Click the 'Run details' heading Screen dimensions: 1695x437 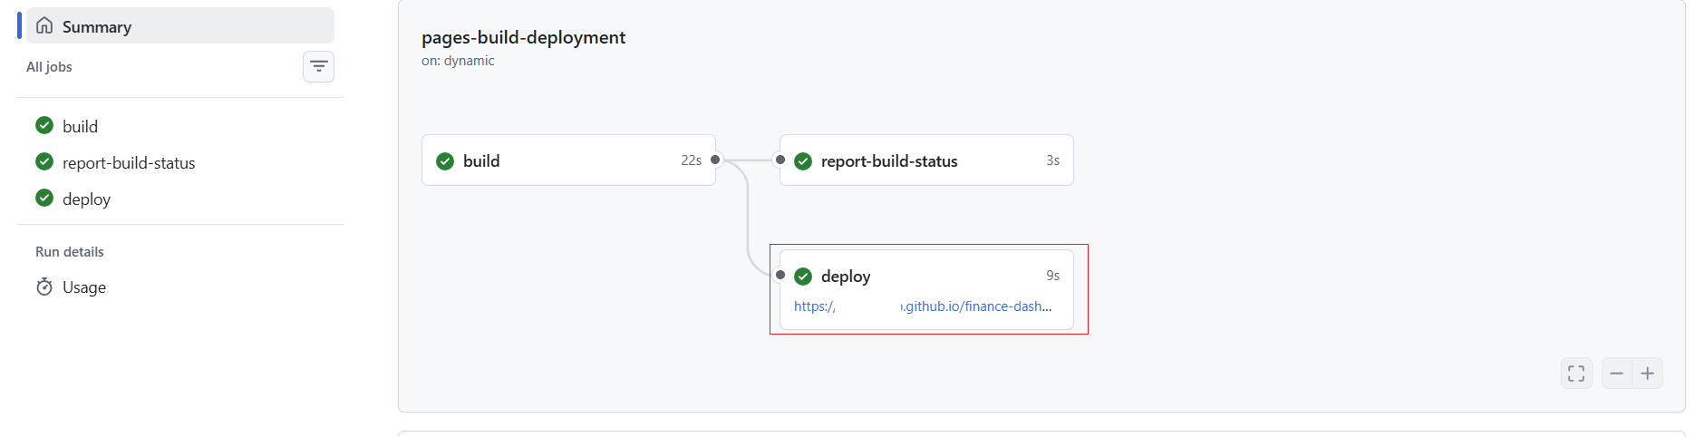[70, 252]
